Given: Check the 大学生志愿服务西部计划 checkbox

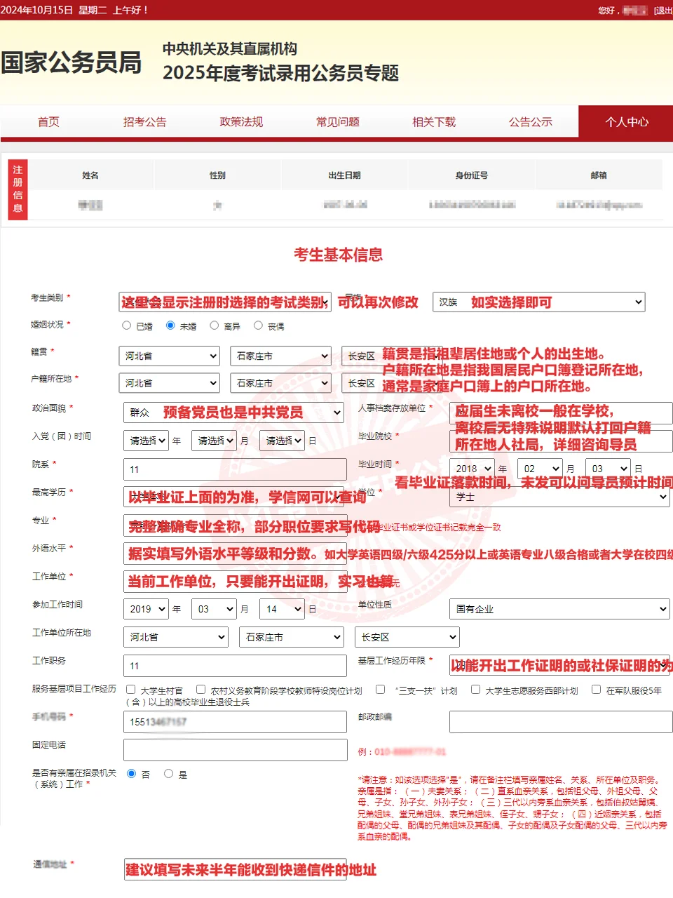Looking at the screenshot, I should pyautogui.click(x=475, y=690).
